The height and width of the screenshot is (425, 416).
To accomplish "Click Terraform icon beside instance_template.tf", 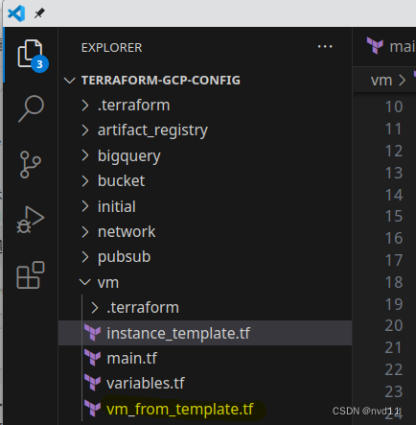I will click(x=93, y=333).
